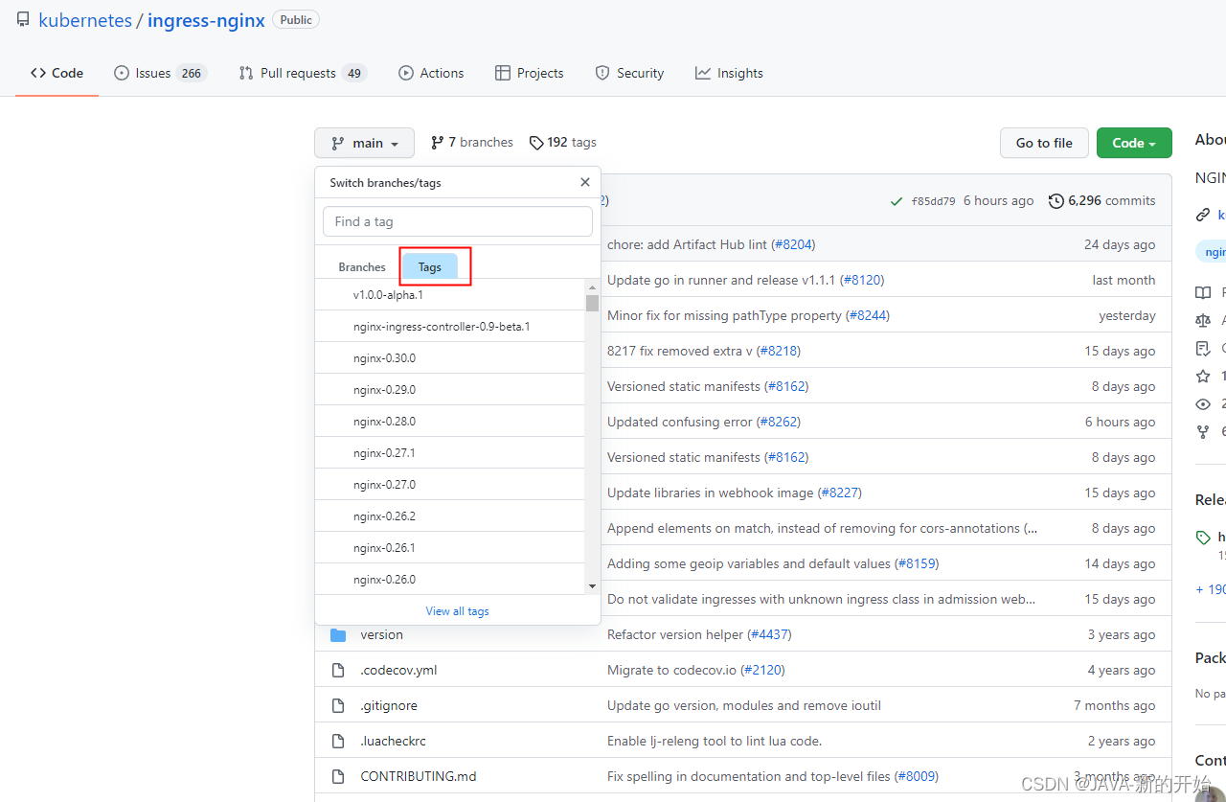
Task: Click the ingress-nginx repository name
Action: [x=206, y=20]
